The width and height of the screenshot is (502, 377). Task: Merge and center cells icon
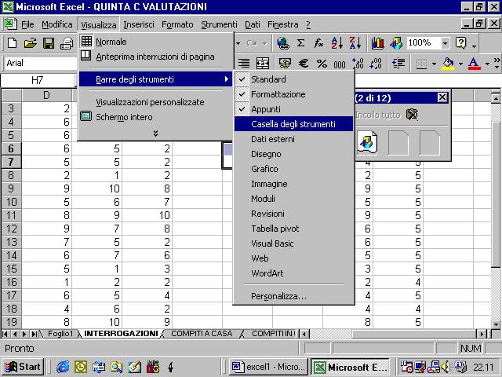(263, 63)
